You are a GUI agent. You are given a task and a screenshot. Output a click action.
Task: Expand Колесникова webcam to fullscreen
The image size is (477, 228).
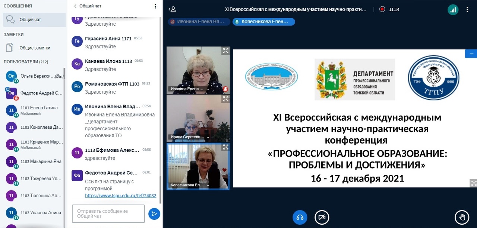(x=225, y=148)
